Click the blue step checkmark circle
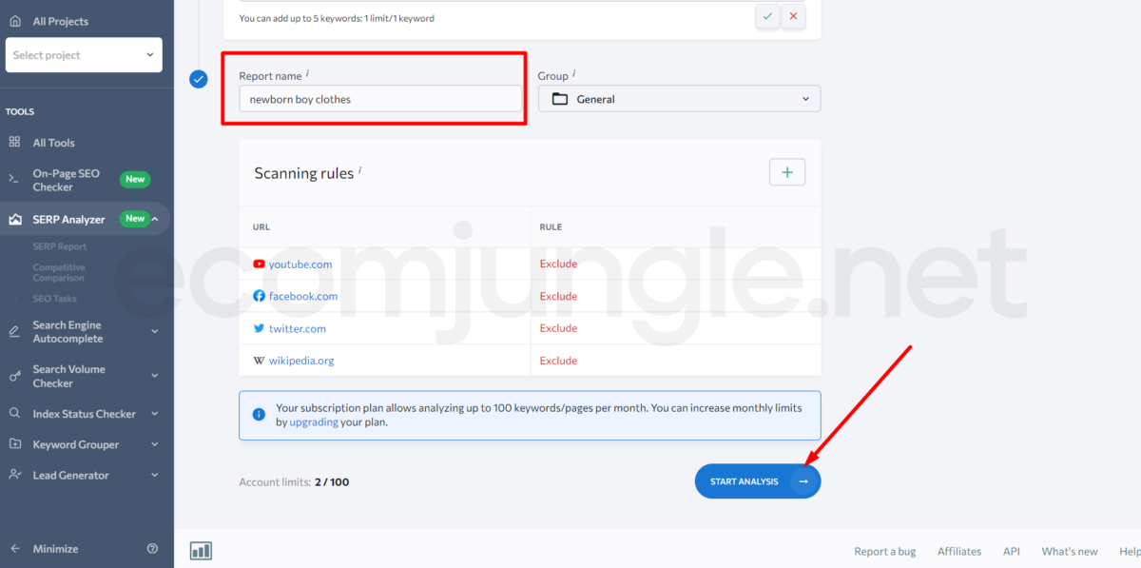The width and height of the screenshot is (1141, 568). (199, 79)
